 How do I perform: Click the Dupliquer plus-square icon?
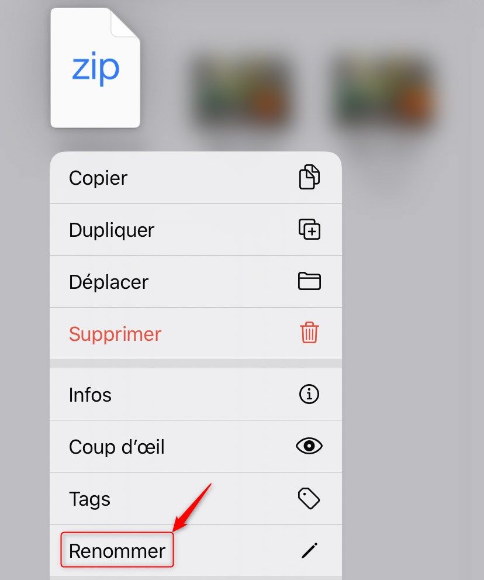coord(309,229)
